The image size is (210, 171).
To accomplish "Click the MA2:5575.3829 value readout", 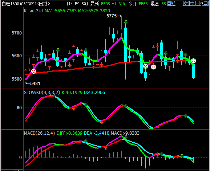I will click(x=94, y=11).
